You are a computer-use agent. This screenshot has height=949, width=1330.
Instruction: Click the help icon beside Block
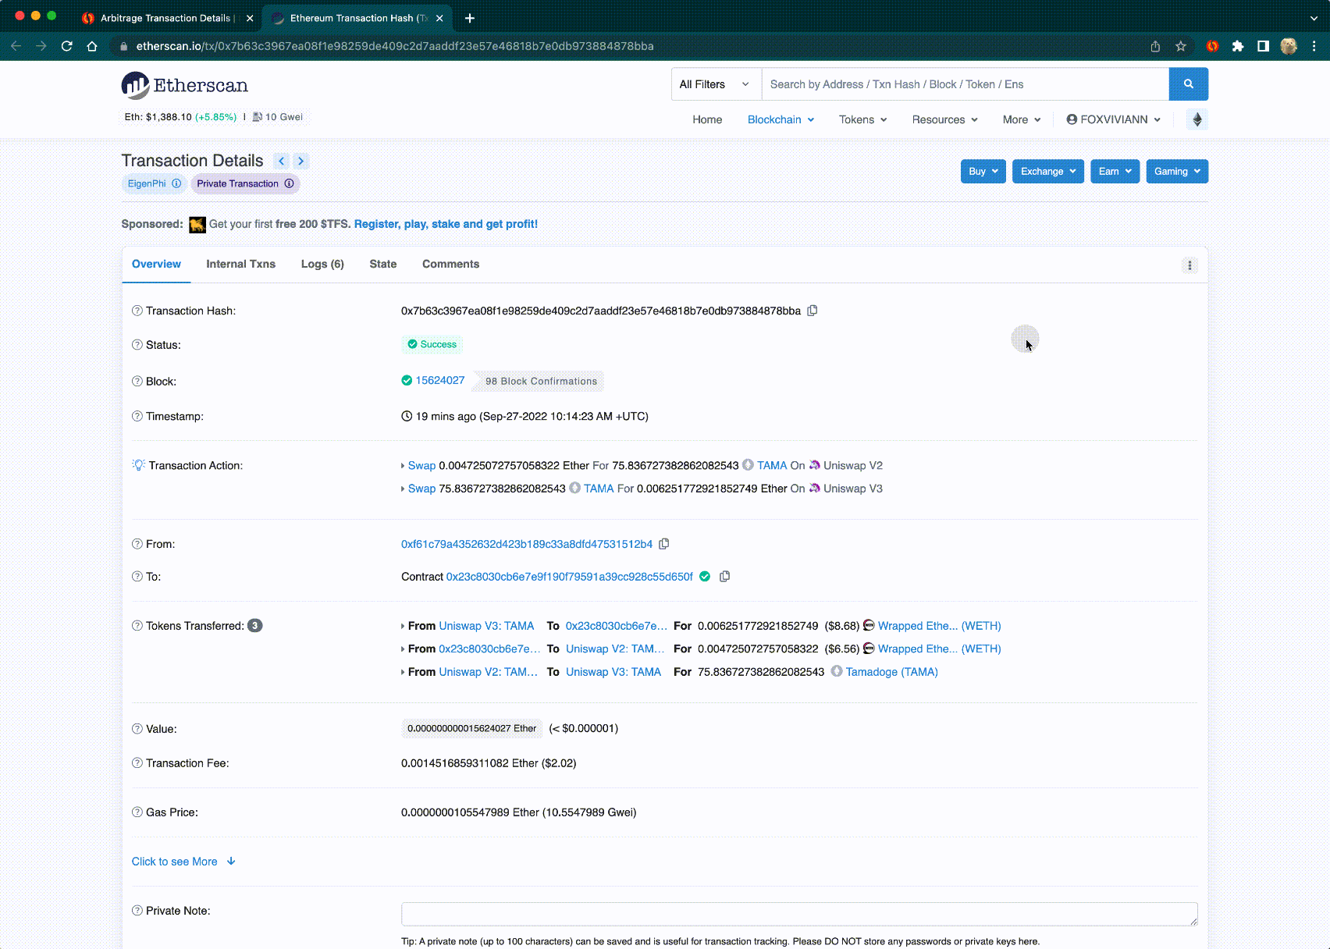[137, 382]
